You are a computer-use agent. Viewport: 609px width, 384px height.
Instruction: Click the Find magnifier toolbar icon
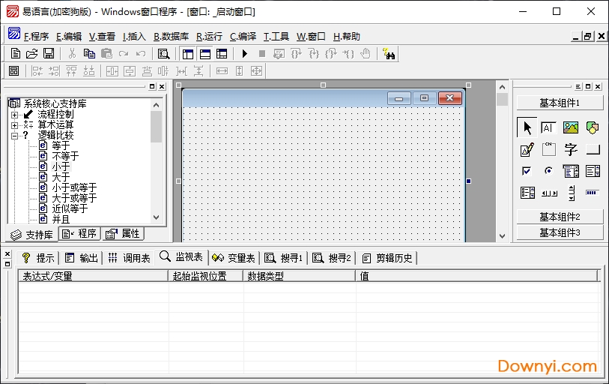pyautogui.click(x=163, y=54)
